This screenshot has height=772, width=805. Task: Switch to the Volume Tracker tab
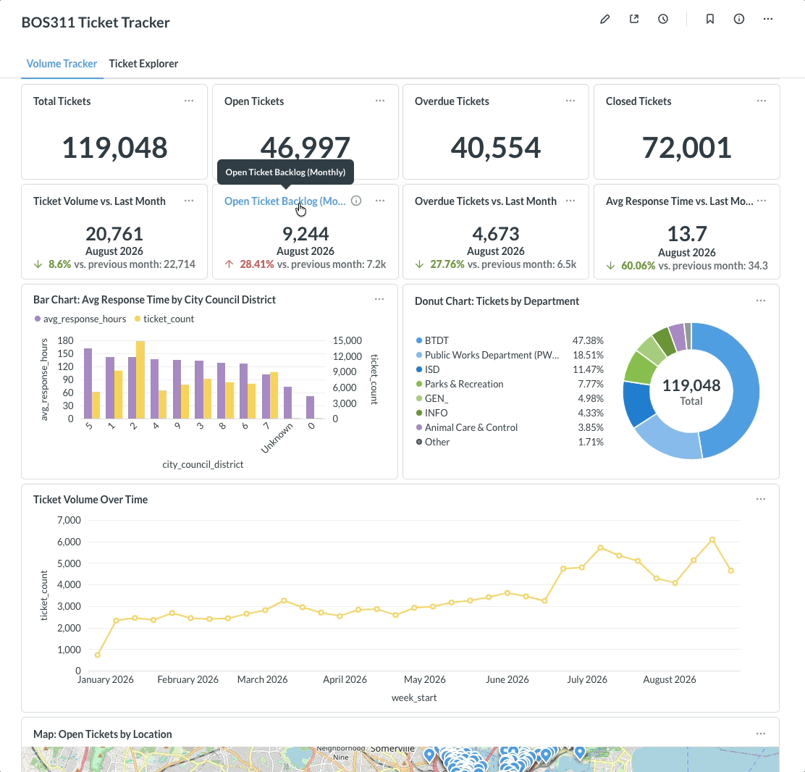(x=62, y=64)
